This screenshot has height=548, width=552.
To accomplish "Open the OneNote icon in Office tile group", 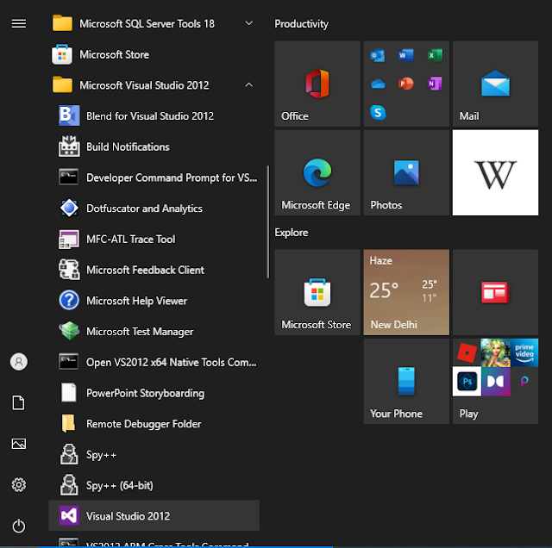I will pos(435,84).
